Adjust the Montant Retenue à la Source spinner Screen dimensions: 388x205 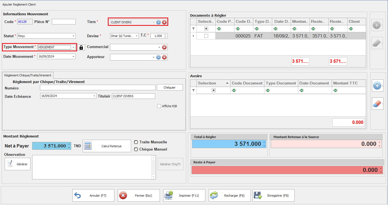pyautogui.click(x=379, y=144)
